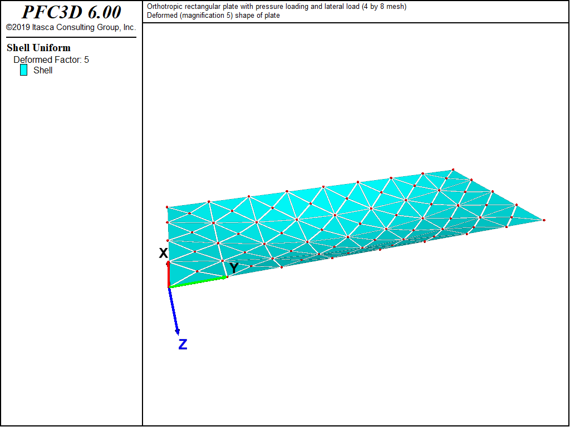Select the 'Shell' legend label

click(43, 71)
